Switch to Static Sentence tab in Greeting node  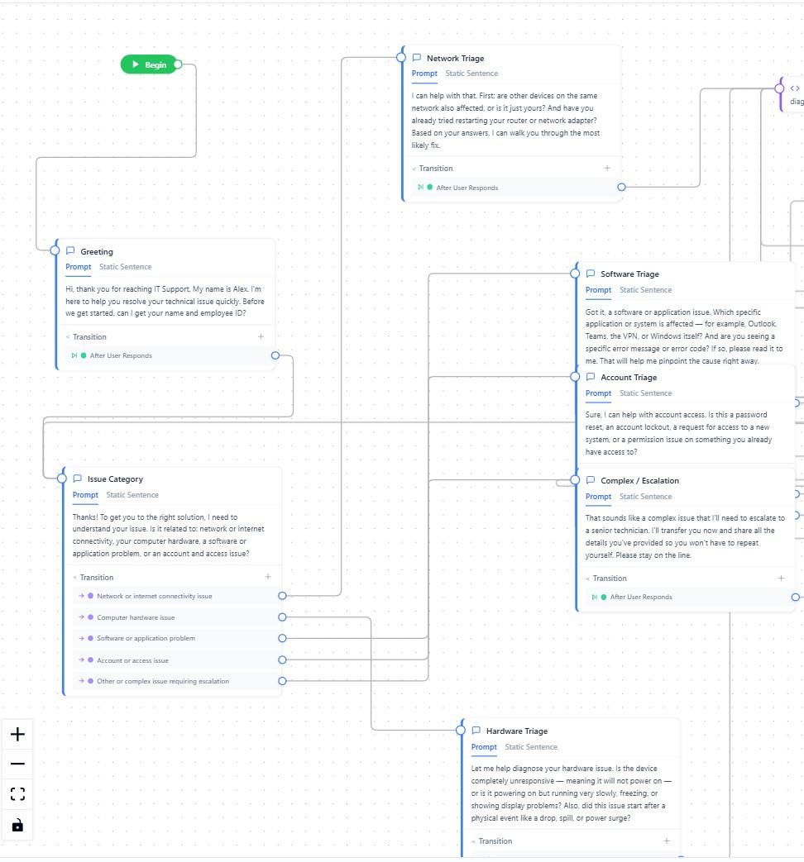tap(125, 267)
